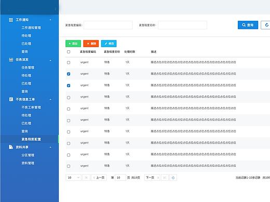The image size is (270, 202).
Task: Open 查询 under 不良信息工单
Action: (24, 131)
